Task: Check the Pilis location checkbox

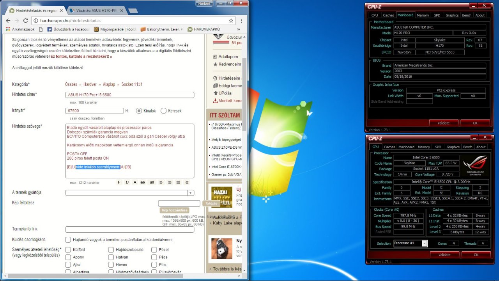Action: pyautogui.click(x=154, y=265)
